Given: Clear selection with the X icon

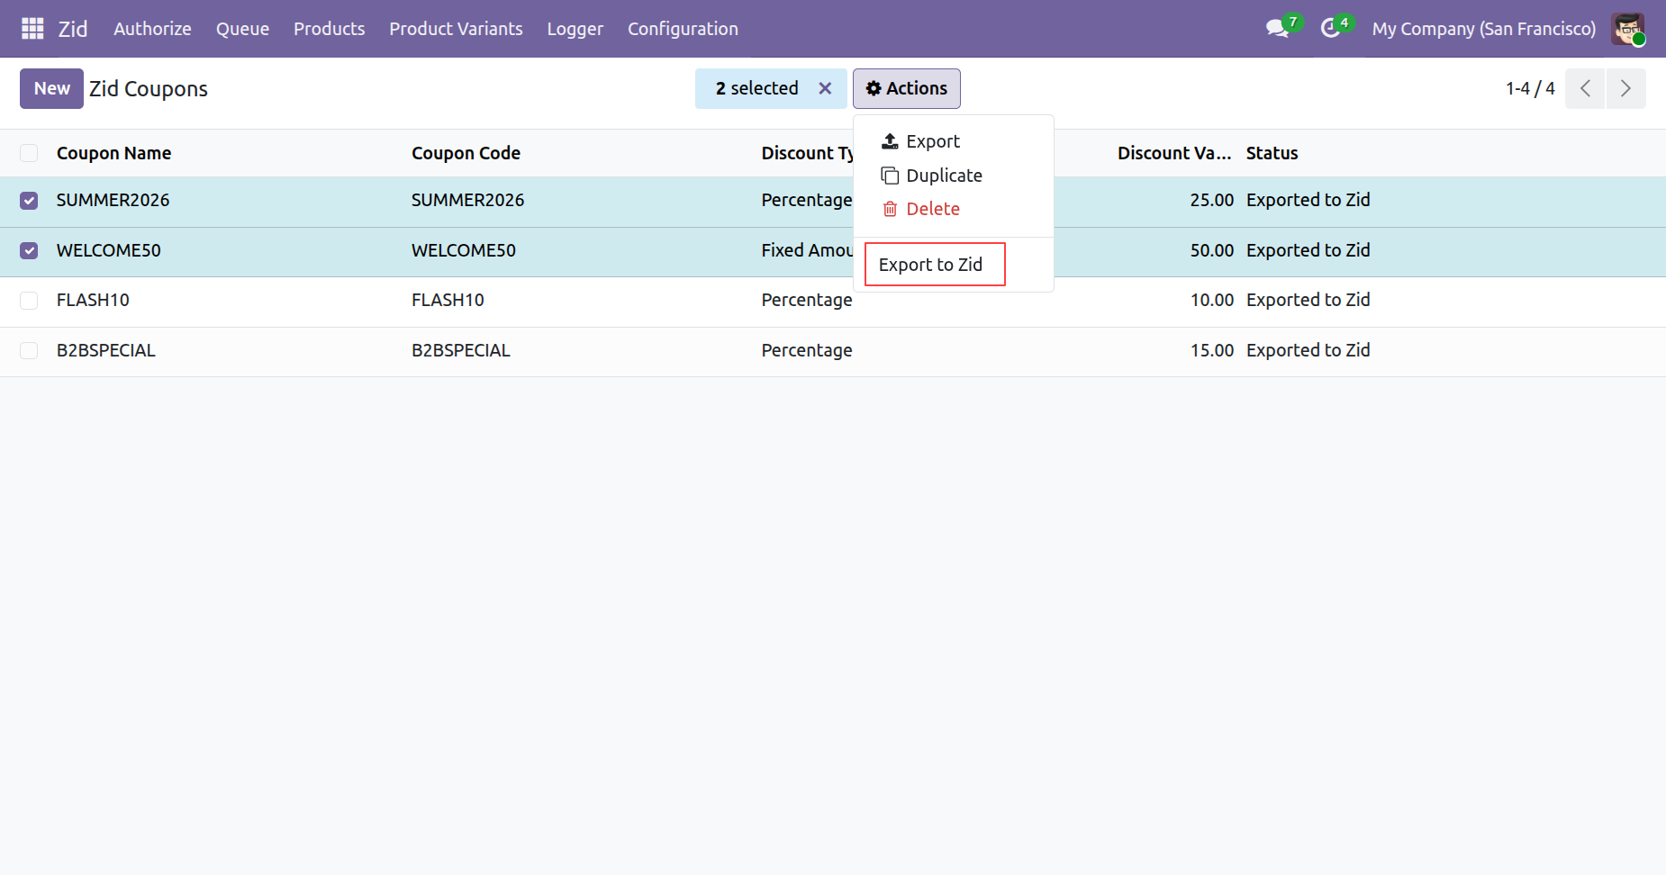Looking at the screenshot, I should pos(825,88).
